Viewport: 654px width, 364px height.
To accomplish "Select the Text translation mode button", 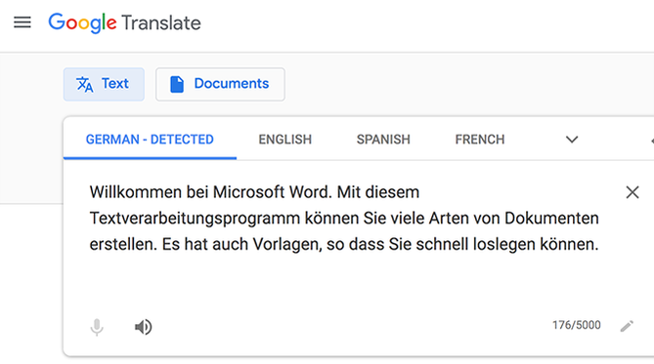I will coord(104,84).
